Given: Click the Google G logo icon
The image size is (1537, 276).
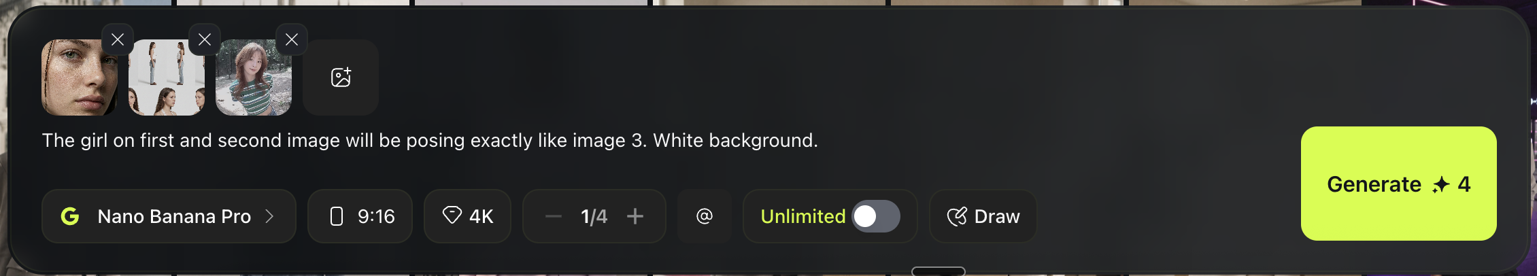Looking at the screenshot, I should point(70,216).
